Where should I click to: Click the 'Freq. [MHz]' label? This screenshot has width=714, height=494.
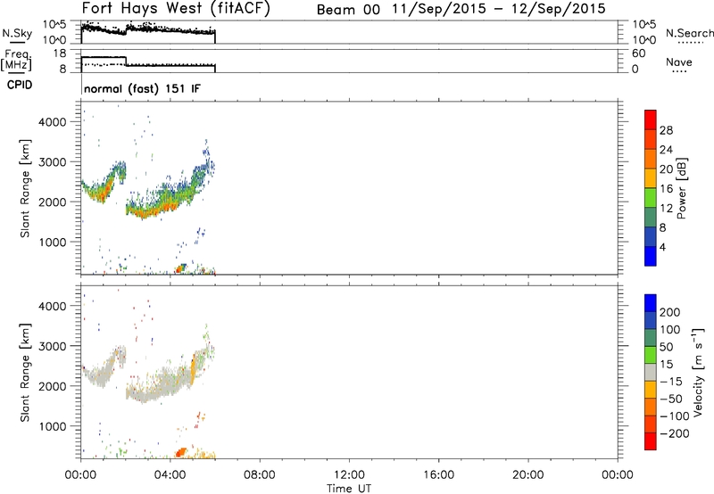(16, 60)
